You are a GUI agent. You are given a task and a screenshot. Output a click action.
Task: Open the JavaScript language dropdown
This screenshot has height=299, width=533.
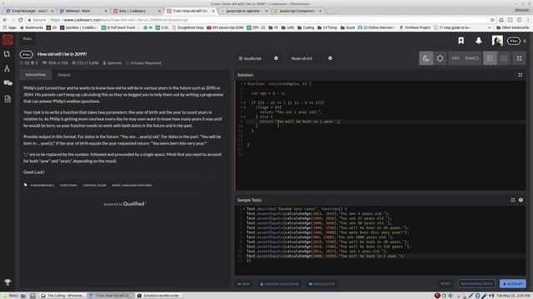click(258, 58)
